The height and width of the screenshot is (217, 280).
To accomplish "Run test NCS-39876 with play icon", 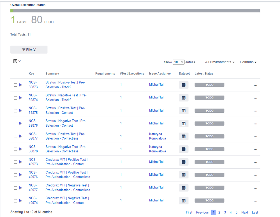I will point(20,123).
